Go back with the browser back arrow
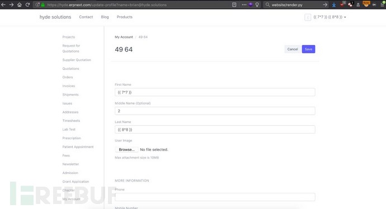This screenshot has width=386, height=209. (x=3, y=4)
